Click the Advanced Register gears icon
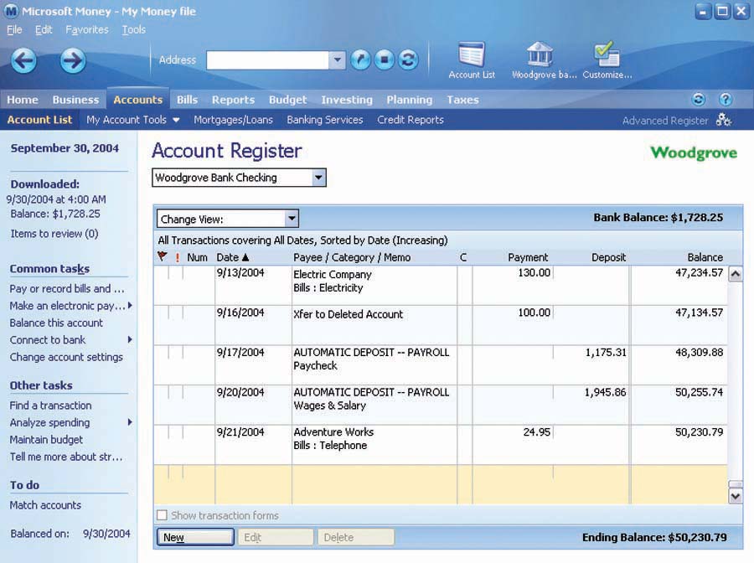 tap(724, 120)
